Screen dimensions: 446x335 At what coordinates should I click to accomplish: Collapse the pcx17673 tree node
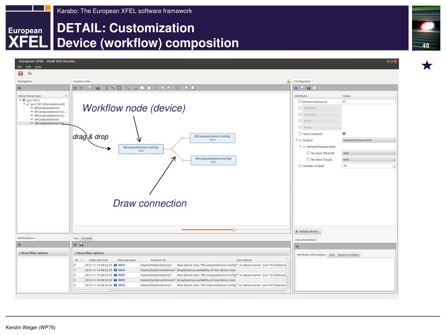click(x=20, y=100)
